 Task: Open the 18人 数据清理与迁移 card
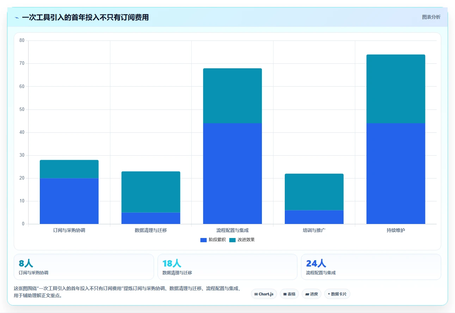click(228, 267)
